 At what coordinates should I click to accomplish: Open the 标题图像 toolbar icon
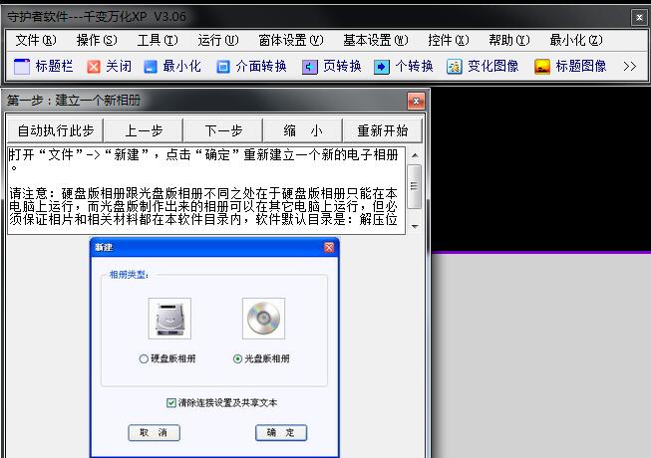coord(542,67)
